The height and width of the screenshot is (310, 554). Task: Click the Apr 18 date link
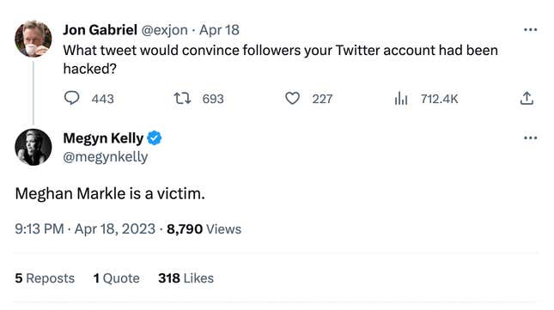[x=219, y=30]
